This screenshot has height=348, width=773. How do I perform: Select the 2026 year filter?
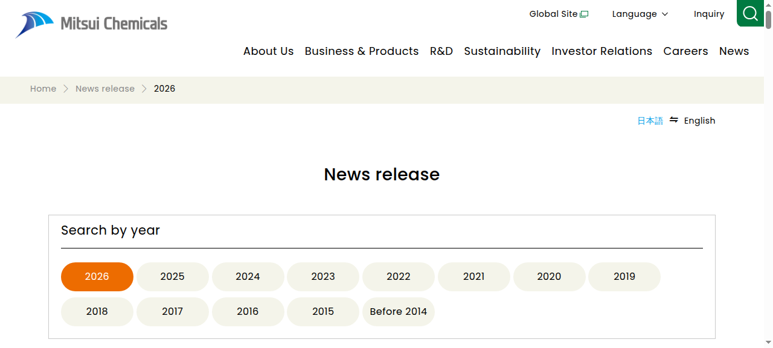coord(97,277)
